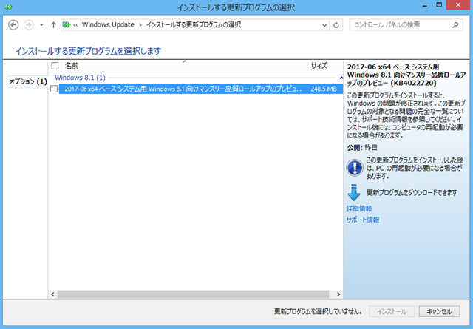Click the up one level arrow

(53, 24)
